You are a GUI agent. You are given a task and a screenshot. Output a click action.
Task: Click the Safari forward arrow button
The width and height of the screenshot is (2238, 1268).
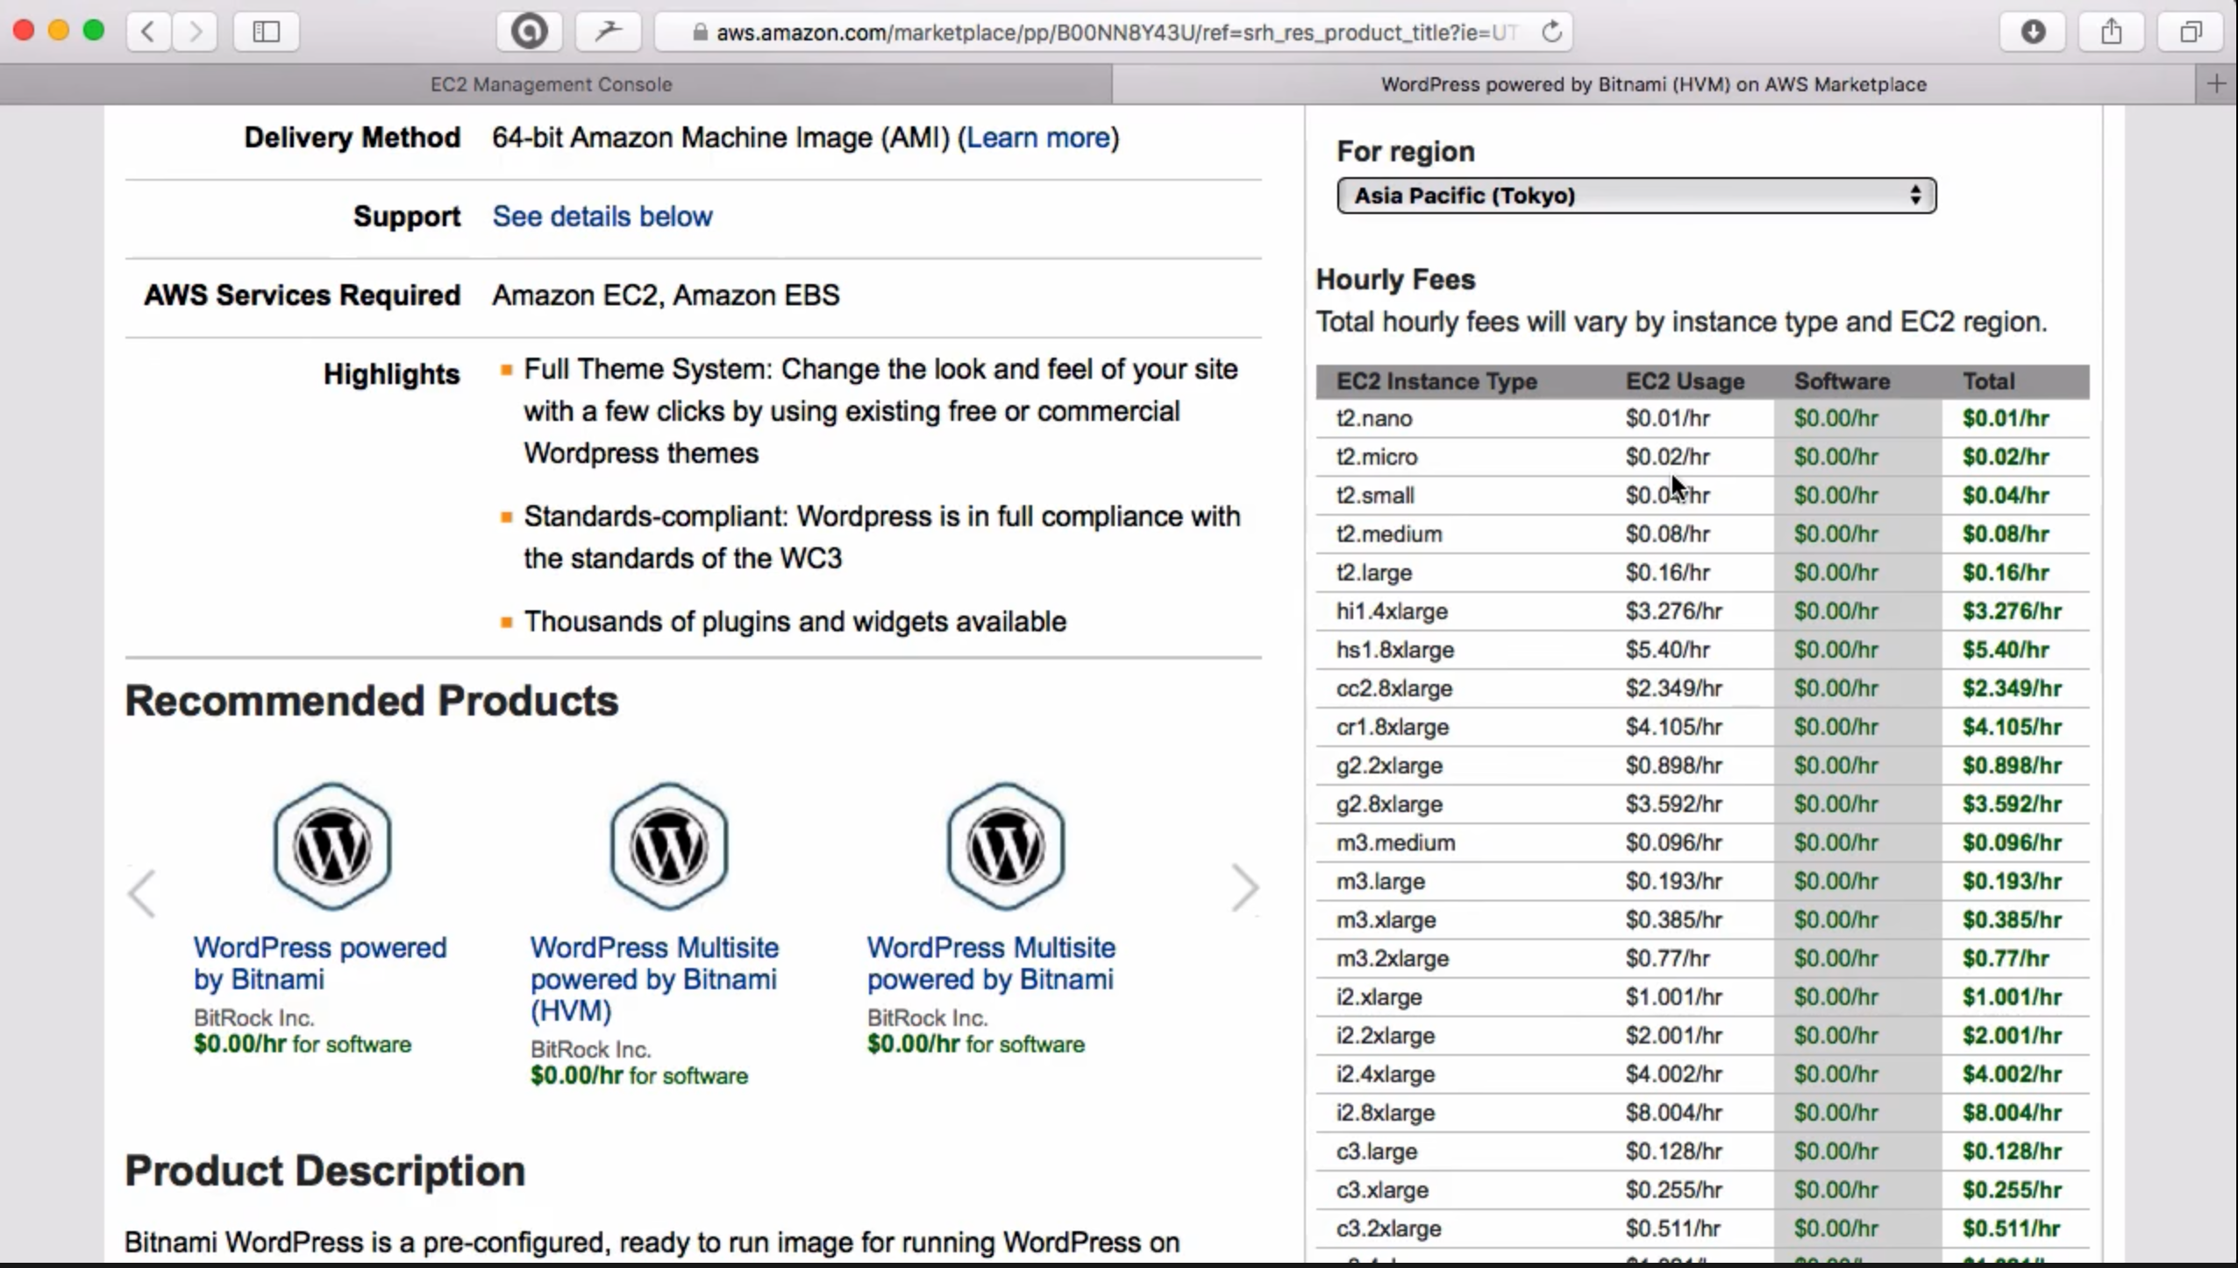point(195,32)
